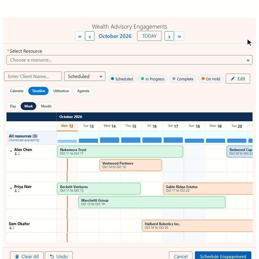Select the Tue 20 day header

tap(237, 126)
